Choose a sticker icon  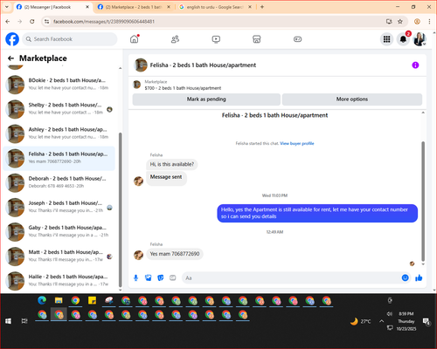tap(161, 278)
